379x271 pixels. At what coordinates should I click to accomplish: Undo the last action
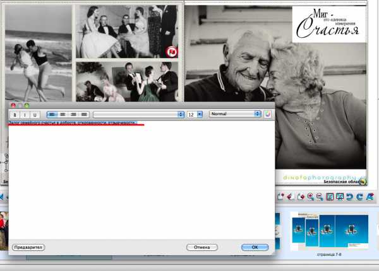349,197
